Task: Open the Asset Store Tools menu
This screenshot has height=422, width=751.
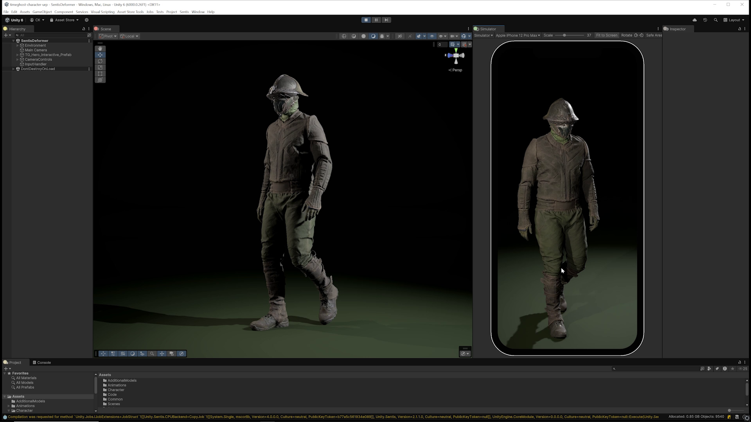Action: click(x=131, y=12)
